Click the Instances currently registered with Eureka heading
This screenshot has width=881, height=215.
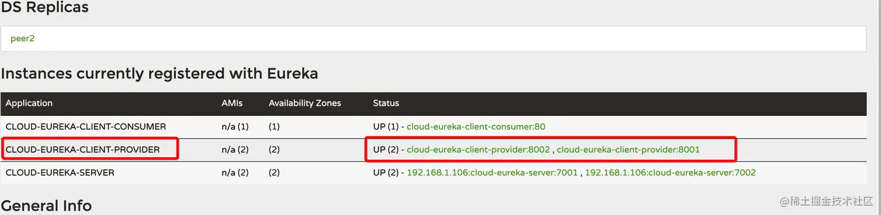click(160, 74)
